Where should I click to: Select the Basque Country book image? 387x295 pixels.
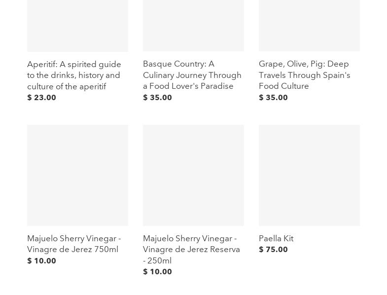point(193,25)
